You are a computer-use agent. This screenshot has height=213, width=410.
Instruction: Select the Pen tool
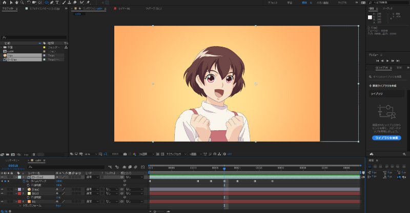tap(52, 3)
